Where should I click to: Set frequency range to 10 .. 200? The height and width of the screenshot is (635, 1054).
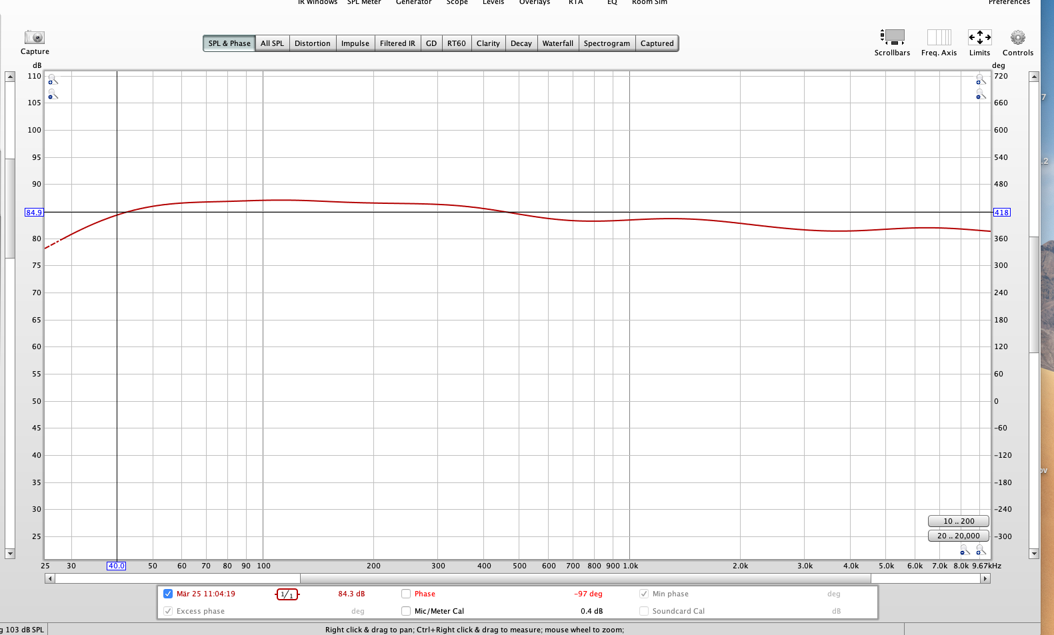(x=958, y=521)
